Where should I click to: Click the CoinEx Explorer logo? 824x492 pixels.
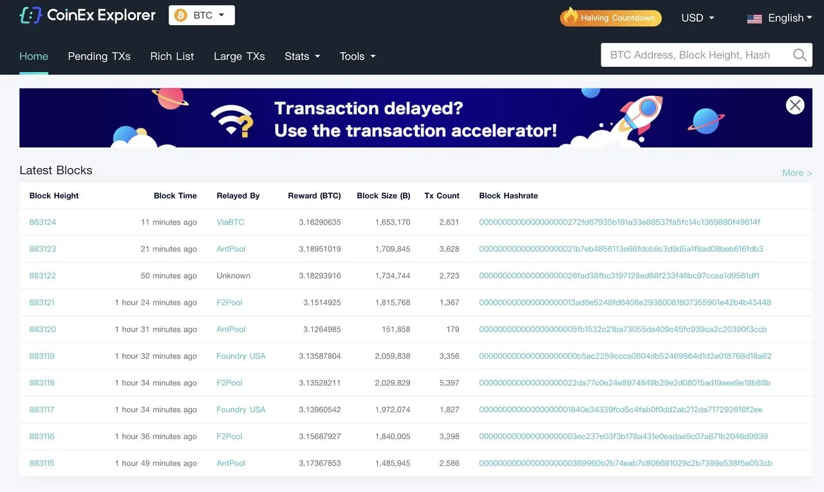pyautogui.click(x=88, y=15)
